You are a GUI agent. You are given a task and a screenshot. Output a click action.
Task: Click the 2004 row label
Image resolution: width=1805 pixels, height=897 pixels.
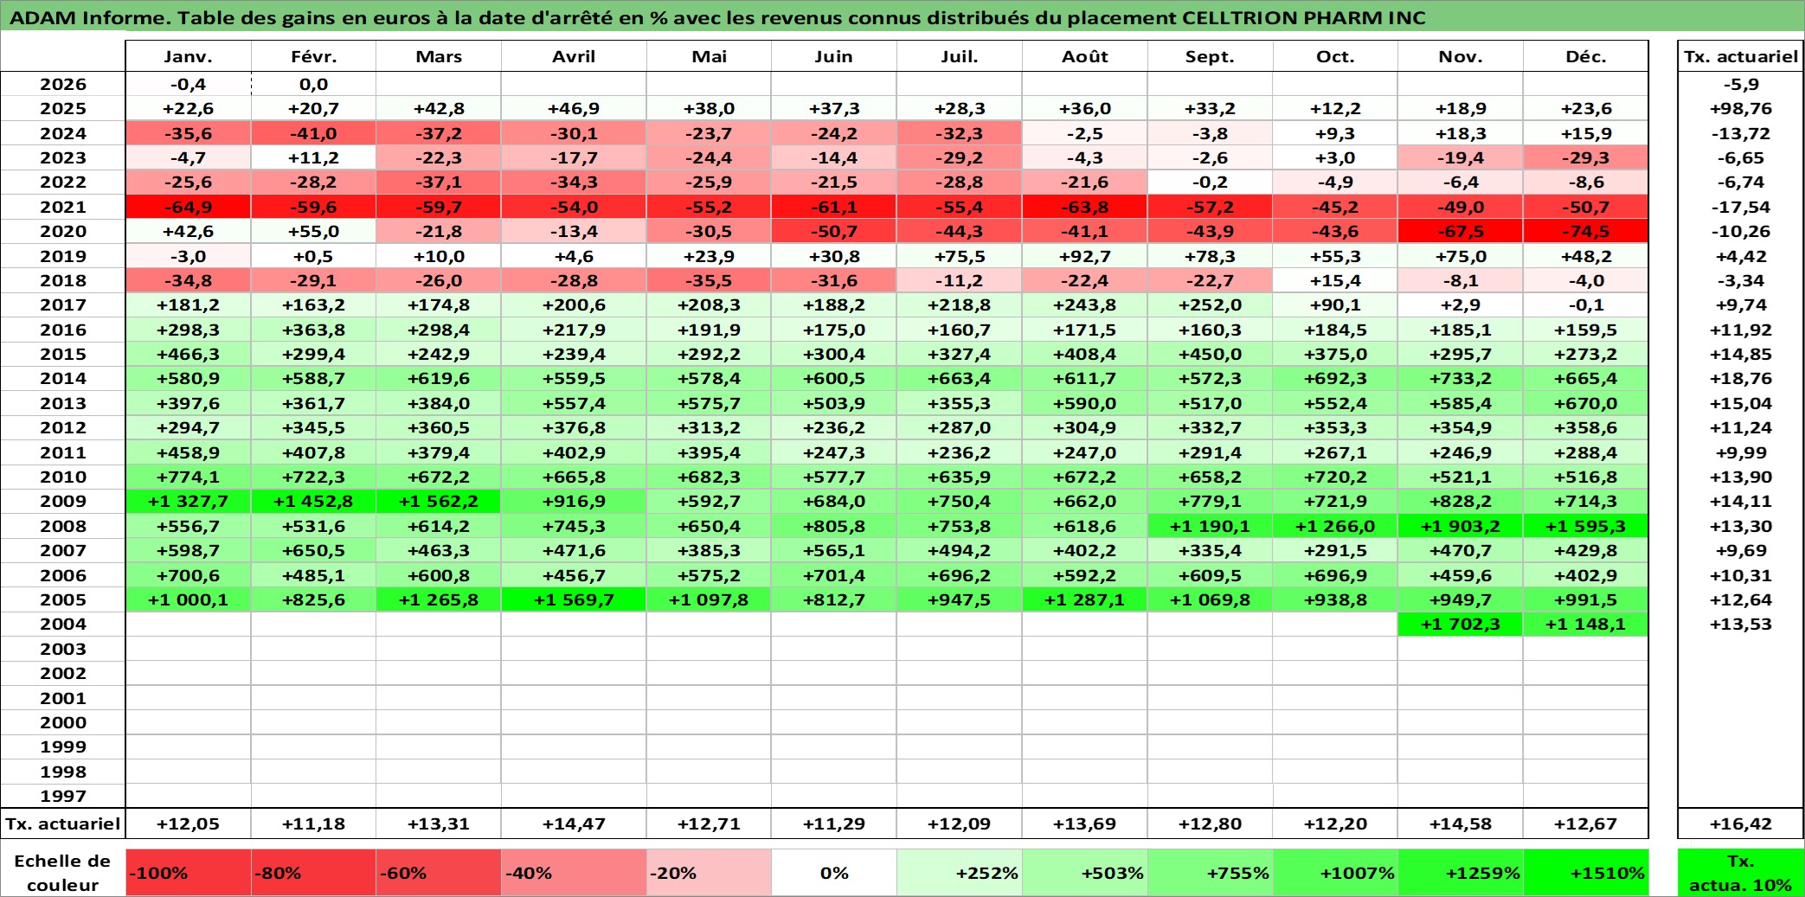coord(63,624)
